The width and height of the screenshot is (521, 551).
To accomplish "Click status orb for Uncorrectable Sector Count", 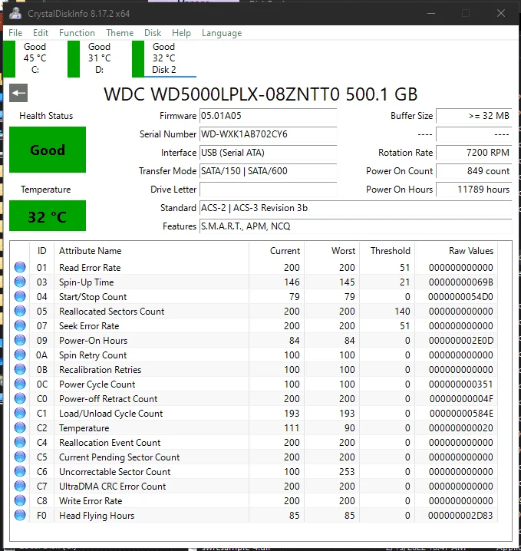I will click(x=20, y=472).
